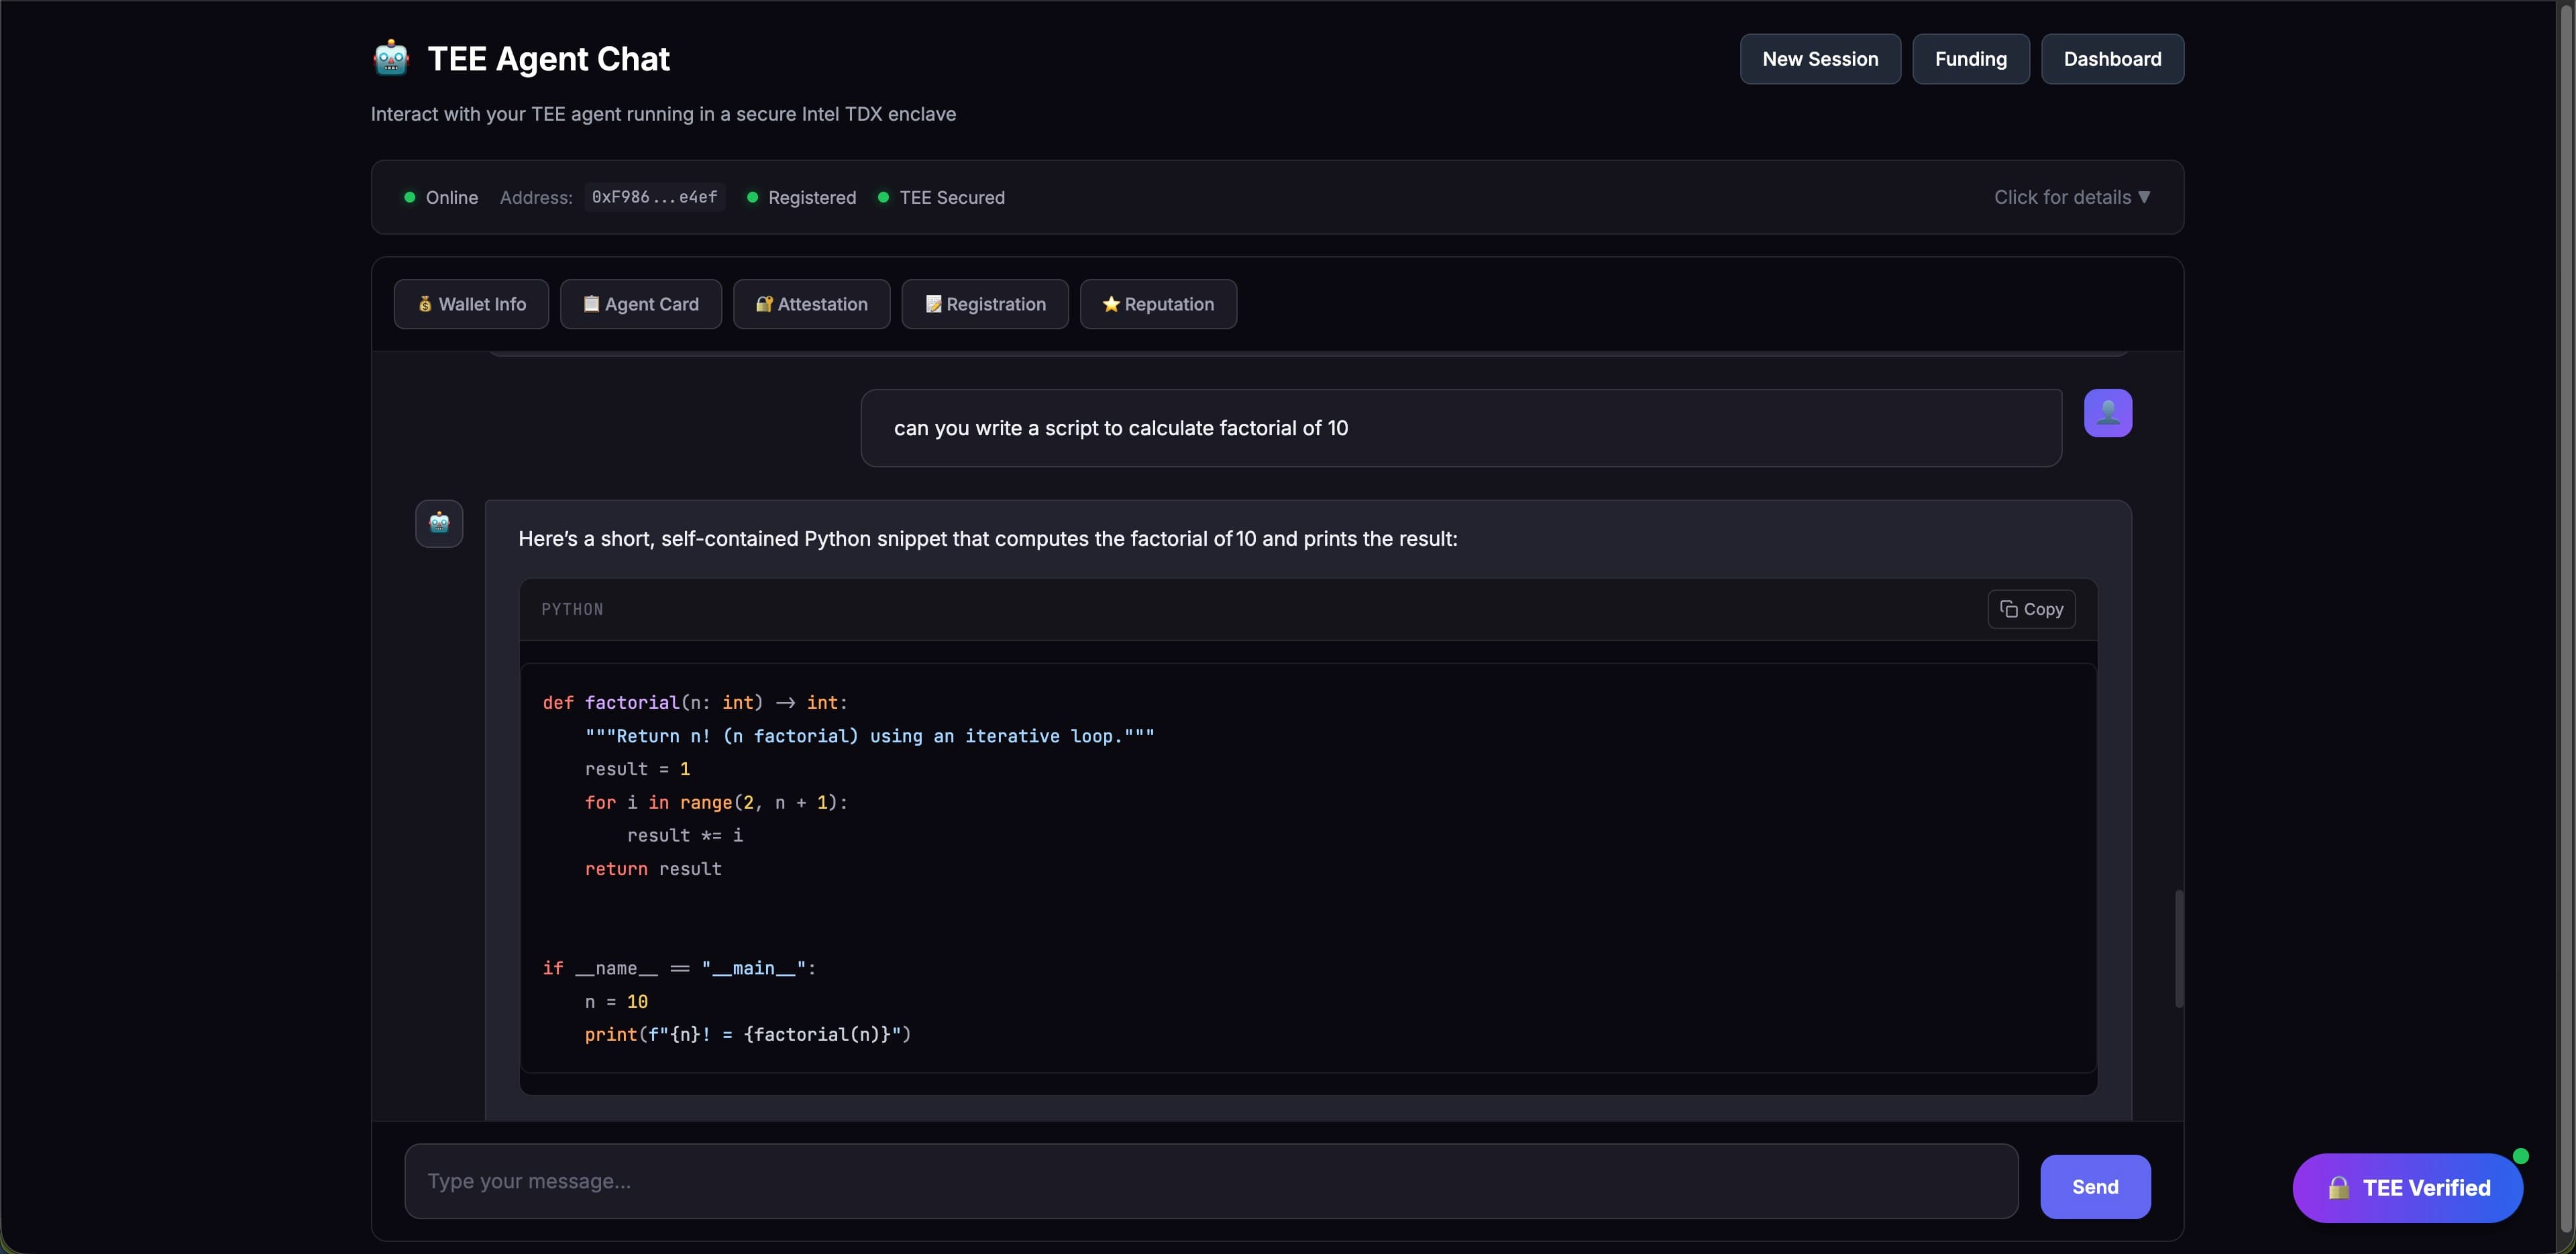Click the lock icon on TEE Verified badge
This screenshot has width=2576, height=1254.
pos(2338,1187)
